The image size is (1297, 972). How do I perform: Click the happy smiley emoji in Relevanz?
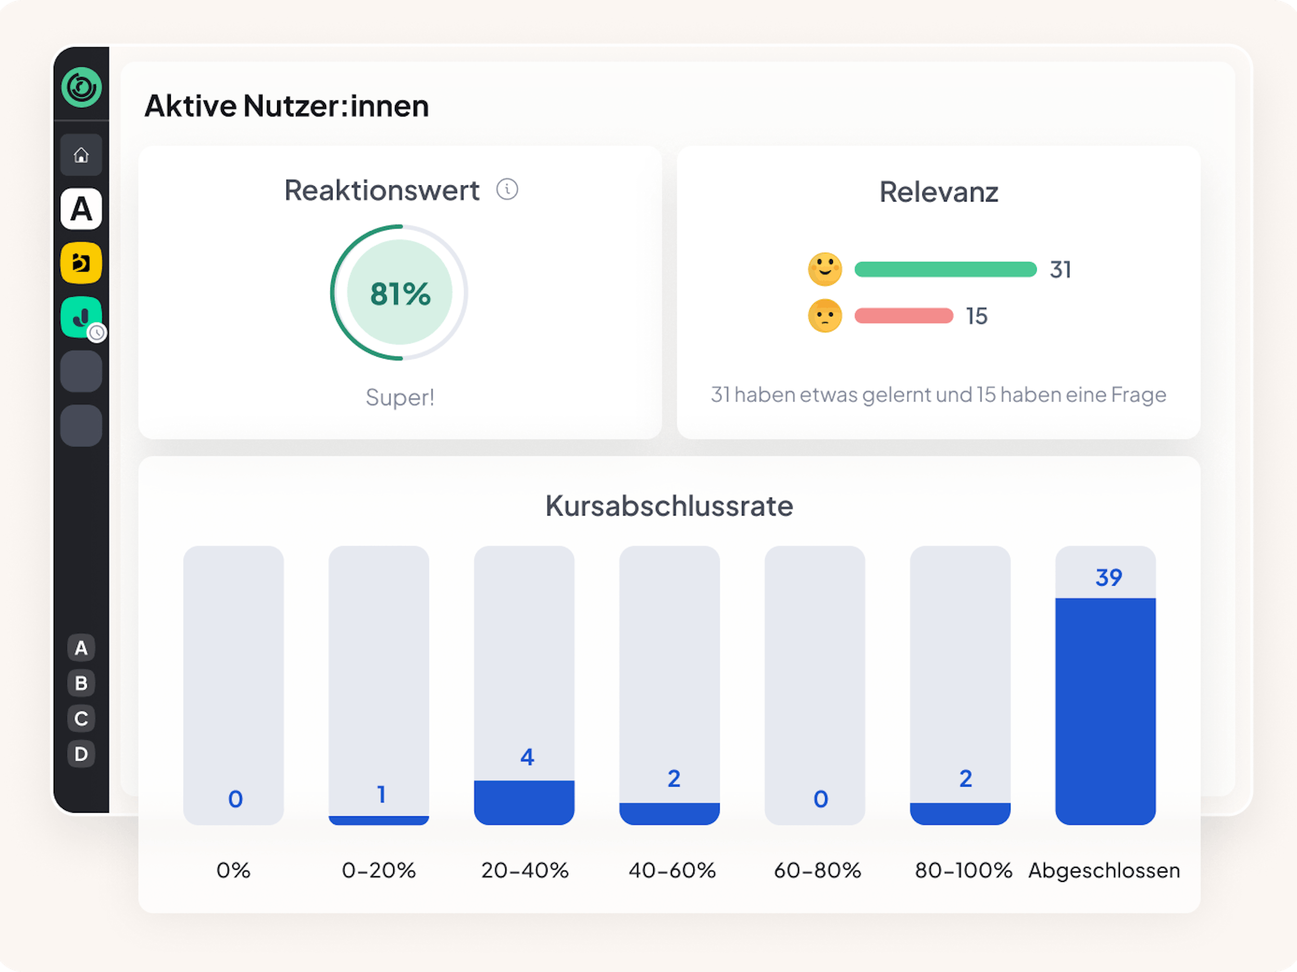pos(825,270)
